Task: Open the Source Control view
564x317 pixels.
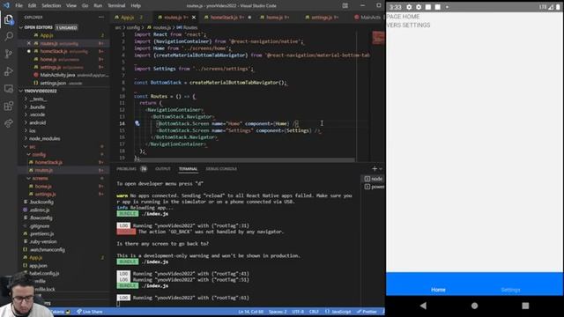Action: [9, 54]
